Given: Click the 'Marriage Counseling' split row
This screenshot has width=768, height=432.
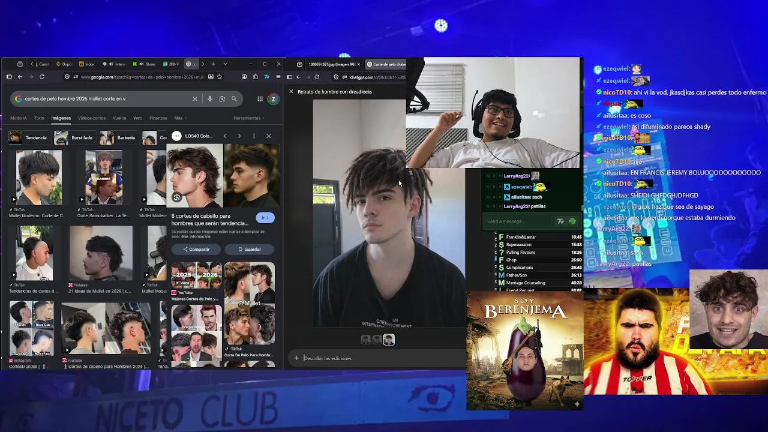Looking at the screenshot, I should [x=540, y=283].
